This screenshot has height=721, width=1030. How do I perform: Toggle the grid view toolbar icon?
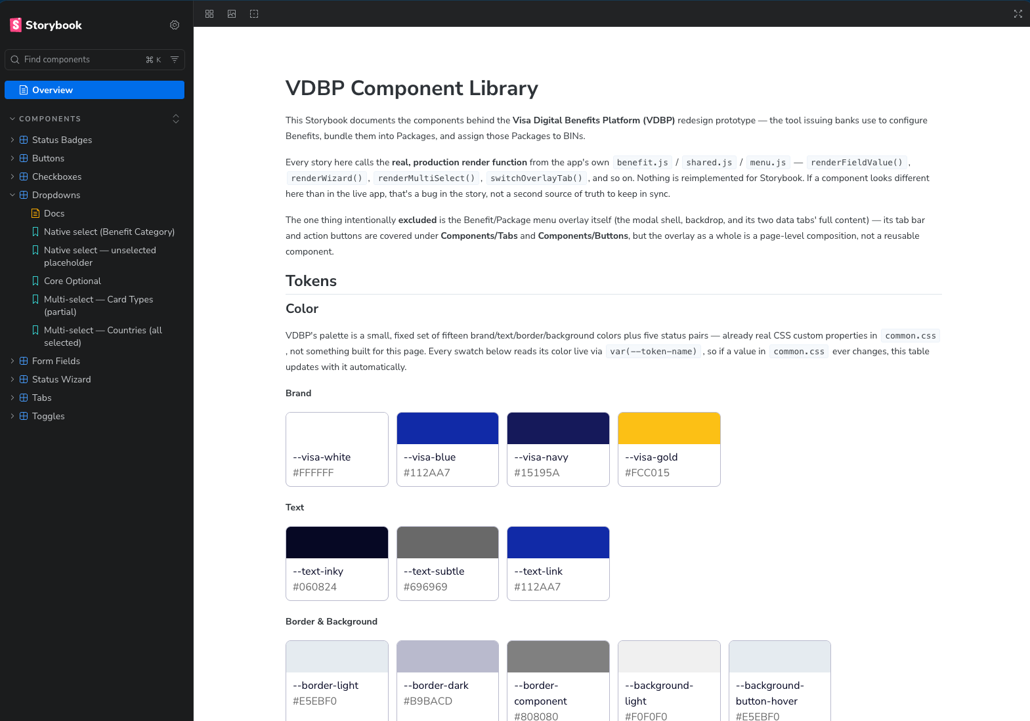pos(209,14)
